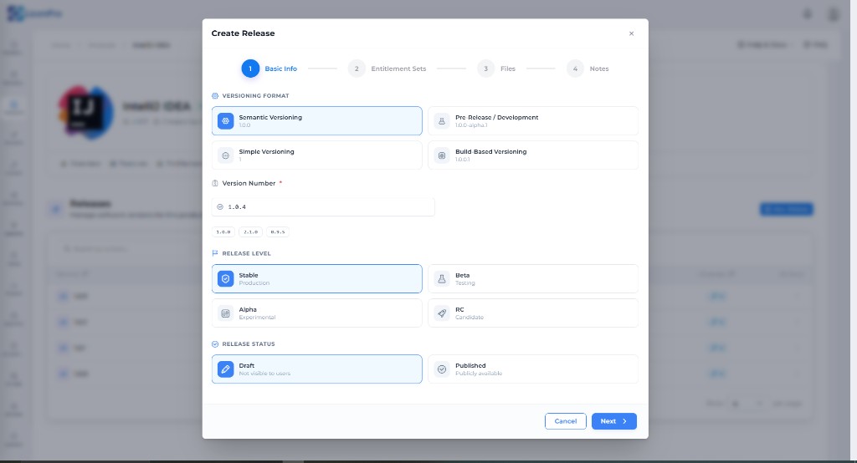Cancel the Create Release dialog
The width and height of the screenshot is (857, 463).
tap(565, 421)
